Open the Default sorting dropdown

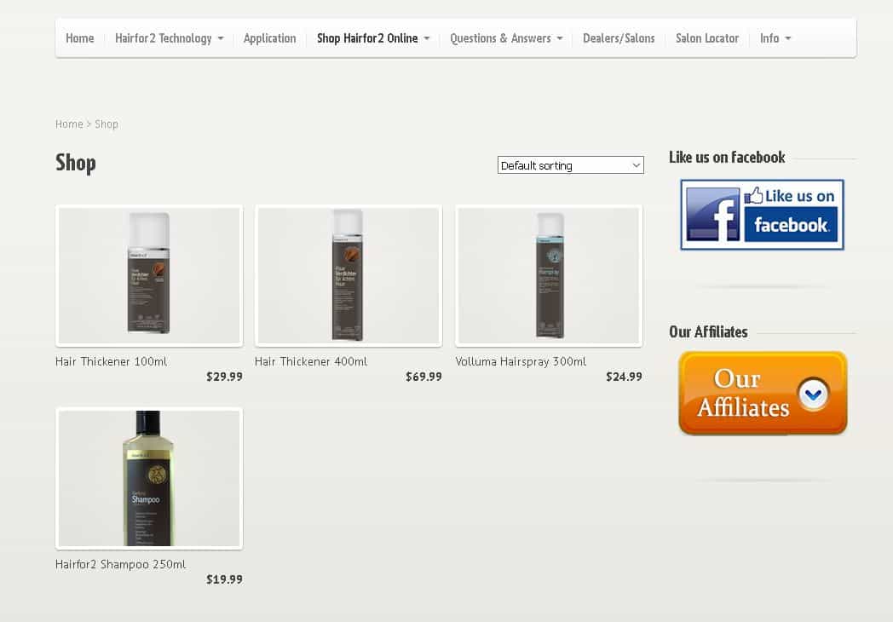pos(571,165)
